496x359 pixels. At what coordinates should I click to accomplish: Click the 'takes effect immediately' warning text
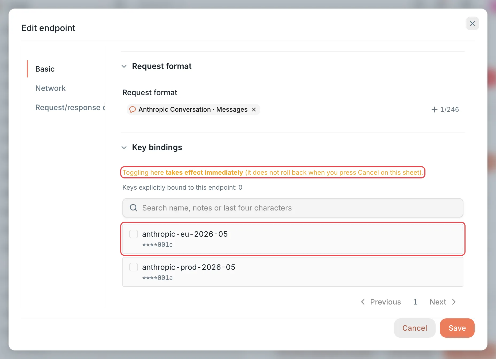point(204,173)
